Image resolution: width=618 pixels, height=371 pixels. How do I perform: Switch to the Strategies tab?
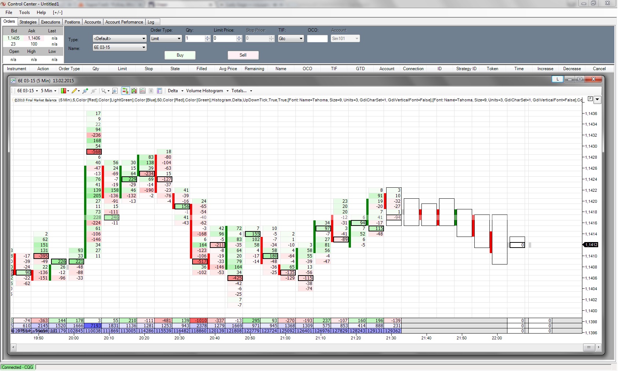(28, 22)
